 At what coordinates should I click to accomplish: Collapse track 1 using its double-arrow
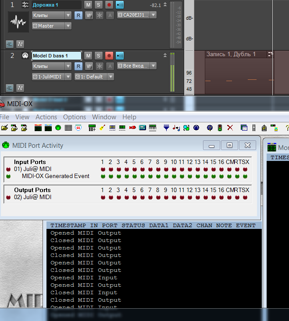click(165, 4)
